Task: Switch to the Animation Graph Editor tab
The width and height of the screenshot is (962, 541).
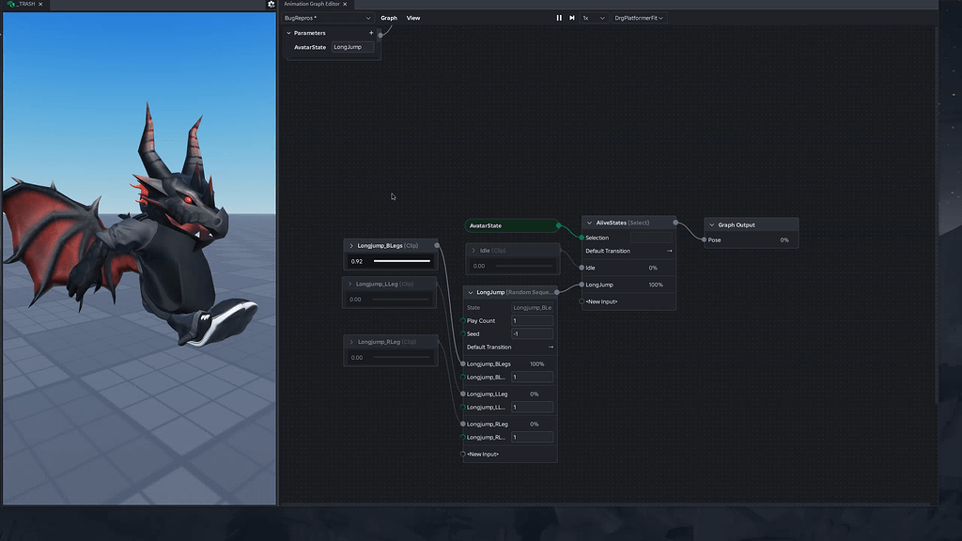Action: coord(312,4)
